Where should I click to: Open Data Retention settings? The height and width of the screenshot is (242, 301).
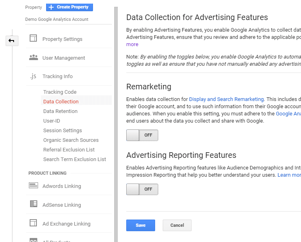pyautogui.click(x=60, y=111)
